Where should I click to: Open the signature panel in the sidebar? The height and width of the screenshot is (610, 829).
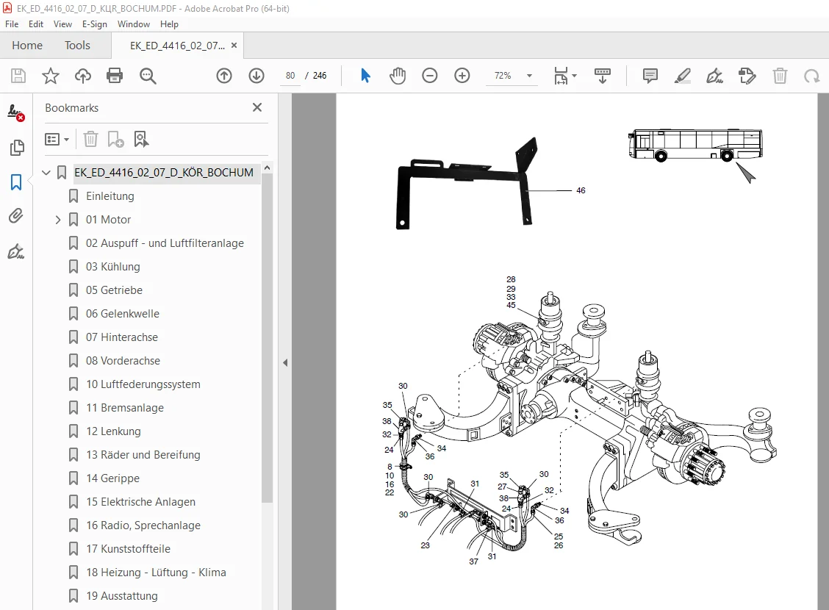pyautogui.click(x=16, y=112)
